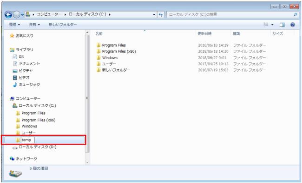Select Program Files in the navigation tree

coord(33,113)
